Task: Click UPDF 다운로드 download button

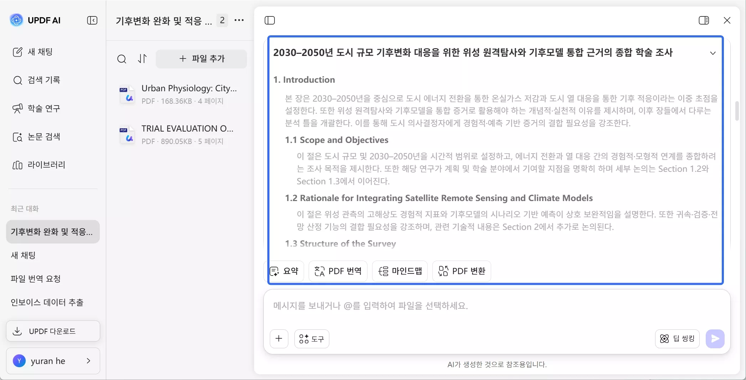Action: pos(53,331)
